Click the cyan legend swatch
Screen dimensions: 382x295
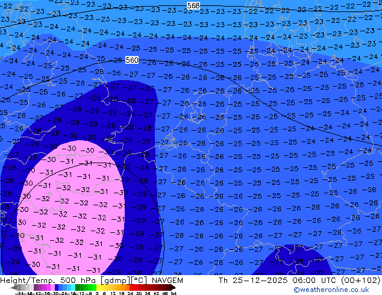pyautogui.click(x=73, y=288)
